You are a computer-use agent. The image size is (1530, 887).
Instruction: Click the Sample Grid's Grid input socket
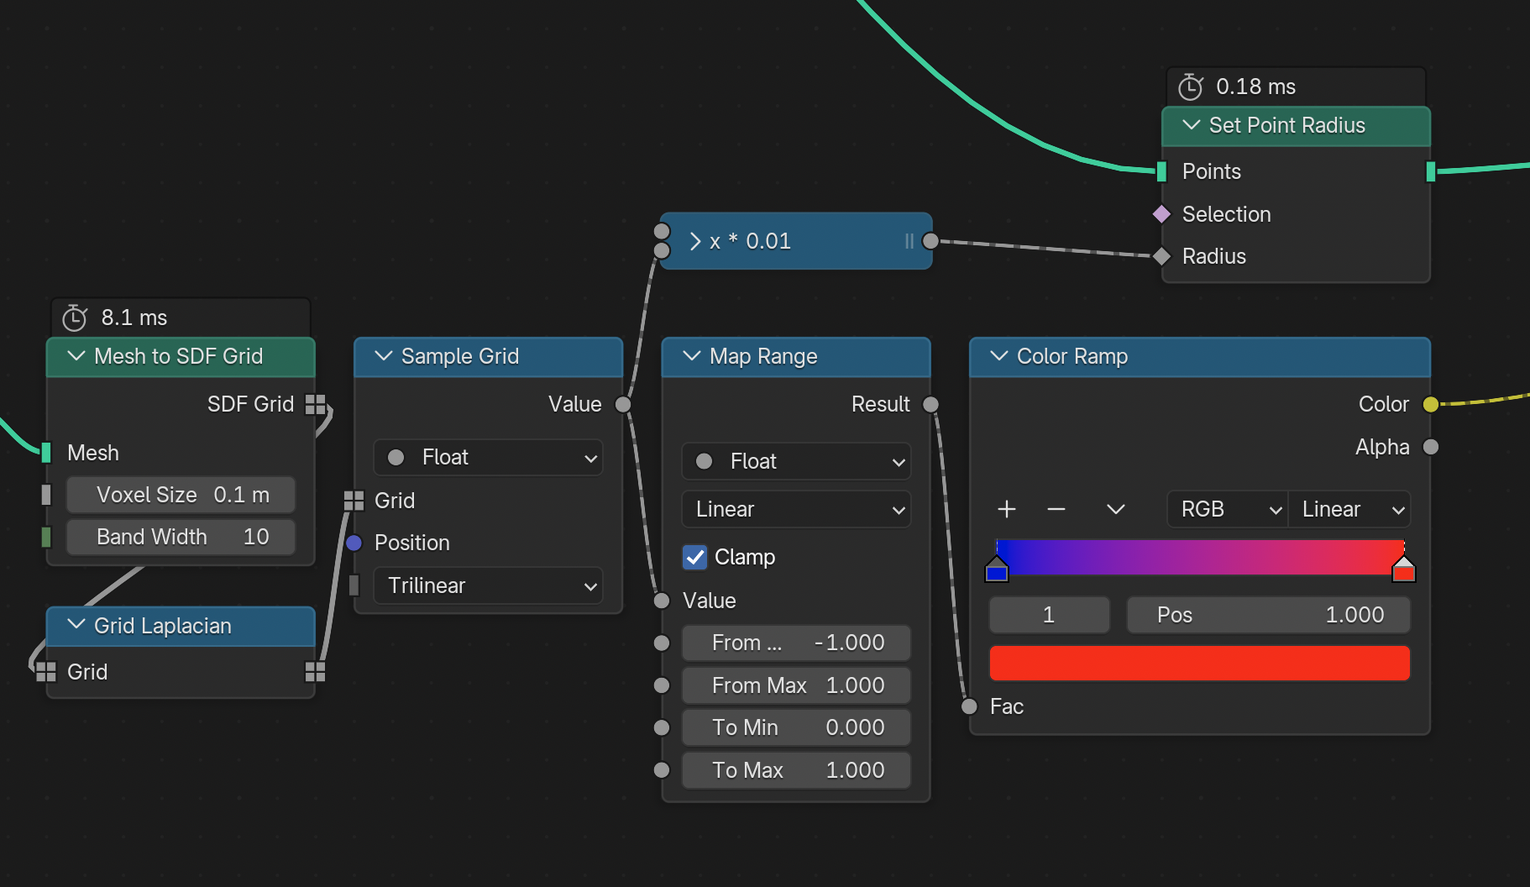click(x=354, y=501)
